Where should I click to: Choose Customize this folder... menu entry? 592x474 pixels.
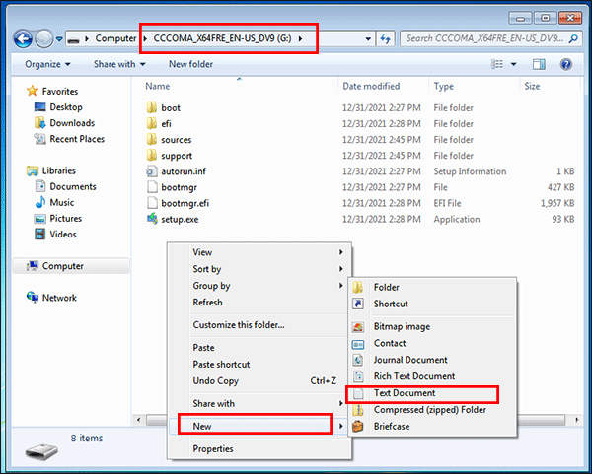coord(259,324)
